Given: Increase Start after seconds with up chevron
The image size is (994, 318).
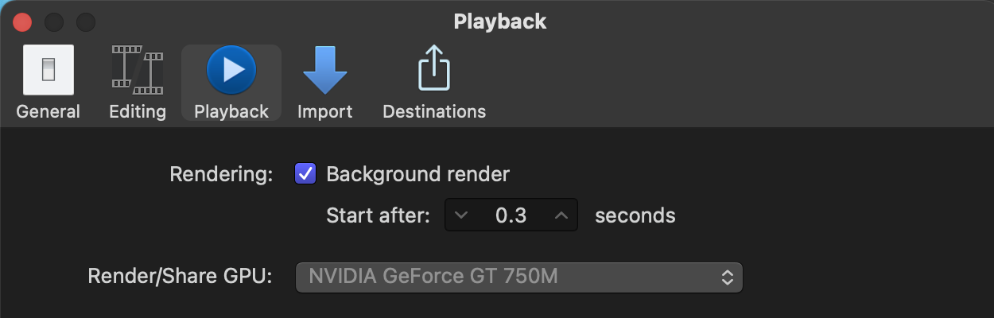Looking at the screenshot, I should point(561,215).
